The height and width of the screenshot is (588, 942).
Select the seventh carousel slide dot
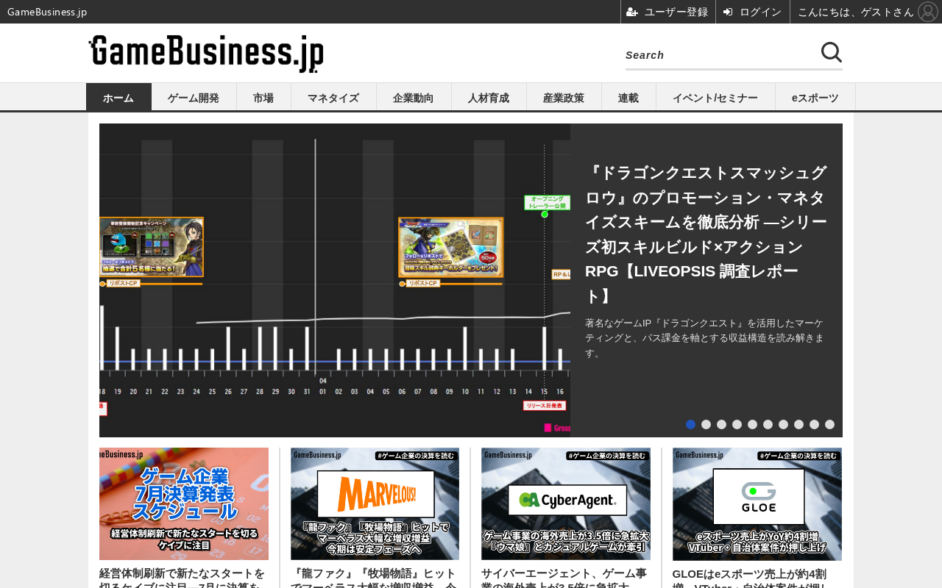783,424
